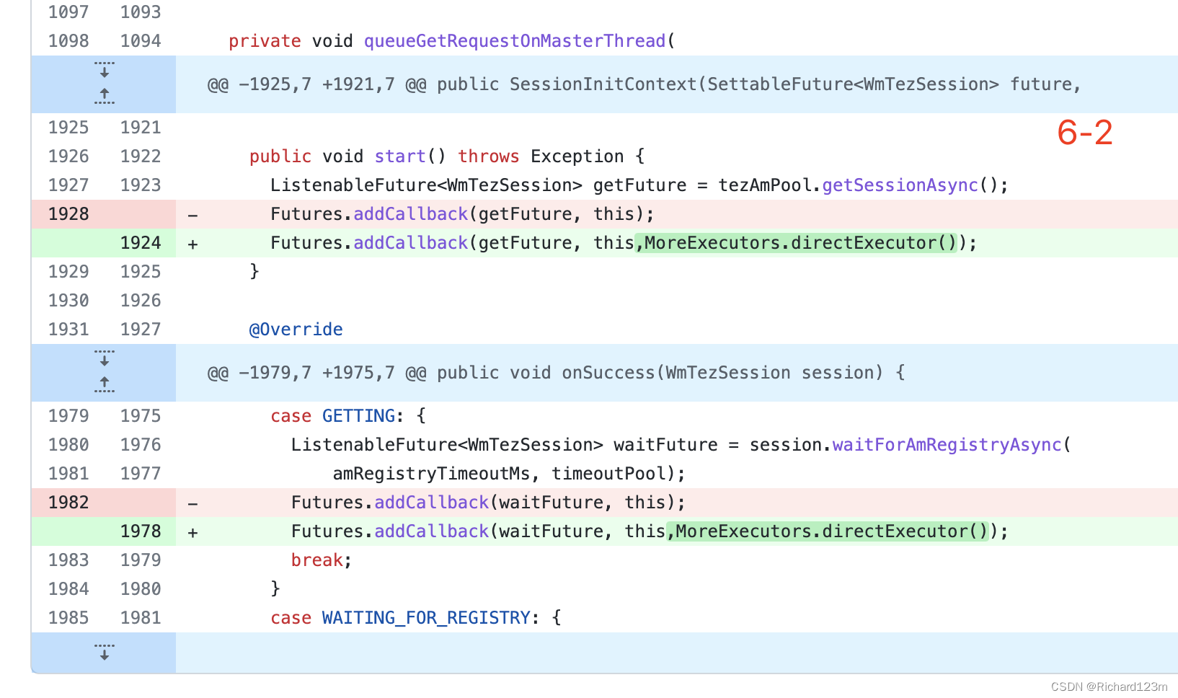Viewport: 1178px width, 698px height.
Task: Select added line number 1924
Action: [141, 243]
